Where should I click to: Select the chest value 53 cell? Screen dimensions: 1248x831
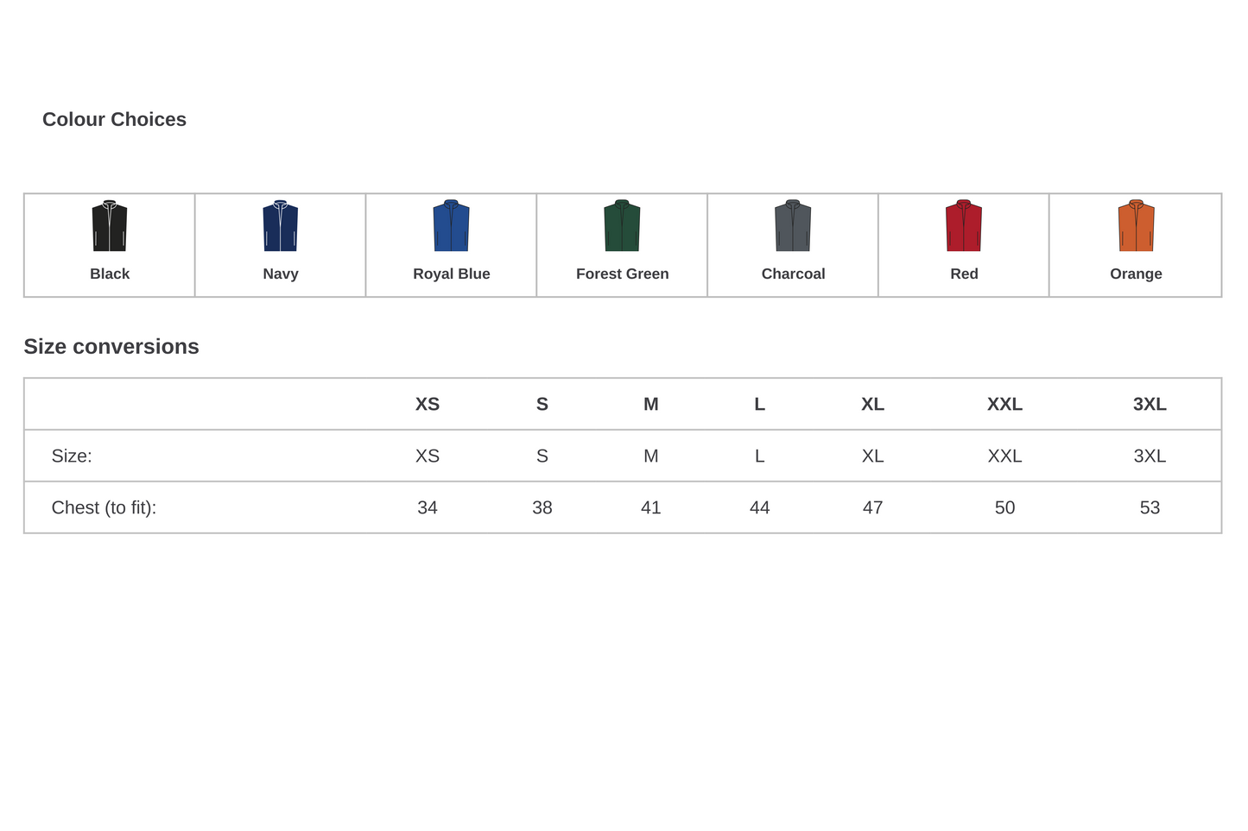pyautogui.click(x=1150, y=507)
